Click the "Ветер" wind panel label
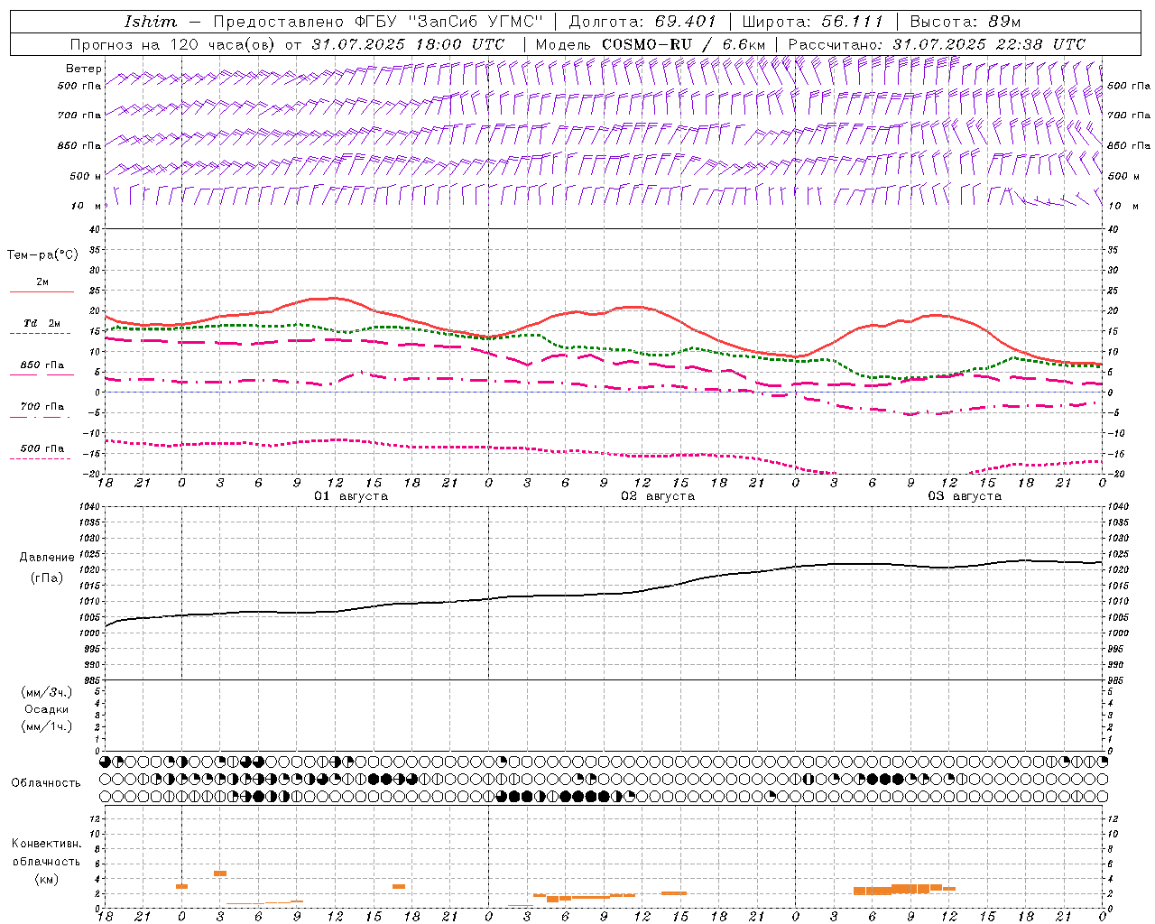Viewport: 1155px width, 924px height. (84, 69)
